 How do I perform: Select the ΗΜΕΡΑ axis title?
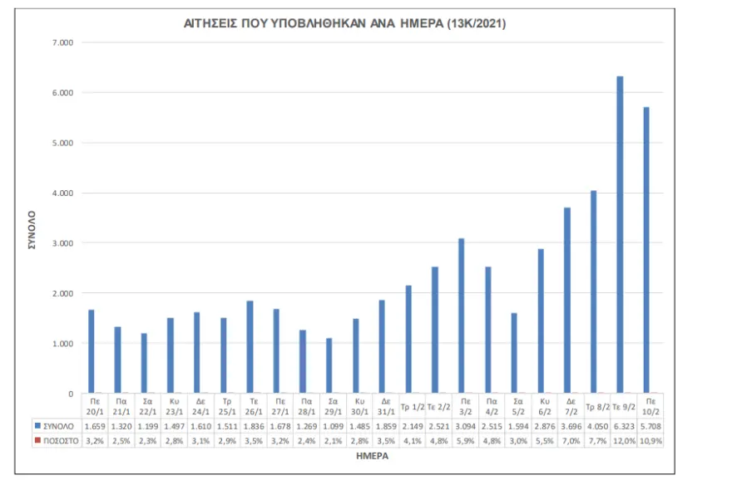coord(372,456)
